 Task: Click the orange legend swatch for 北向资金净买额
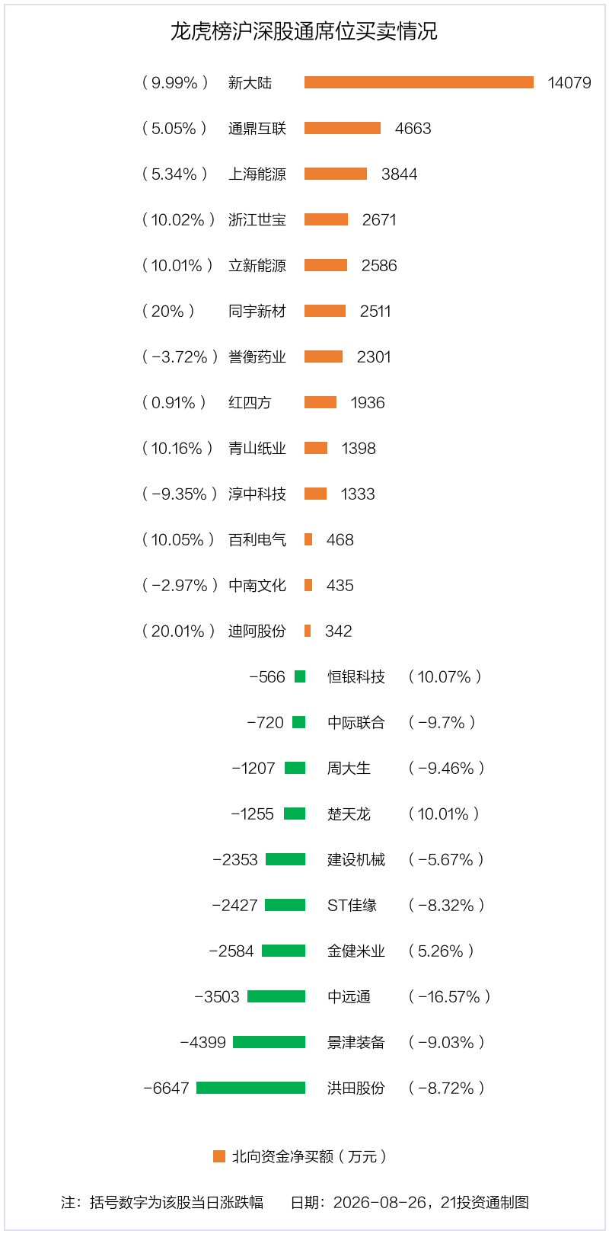[x=219, y=1156]
